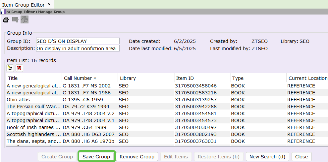The image size is (328, 162).
Task: Click call number DS 79.72 K39 1994
Action: pos(86,107)
